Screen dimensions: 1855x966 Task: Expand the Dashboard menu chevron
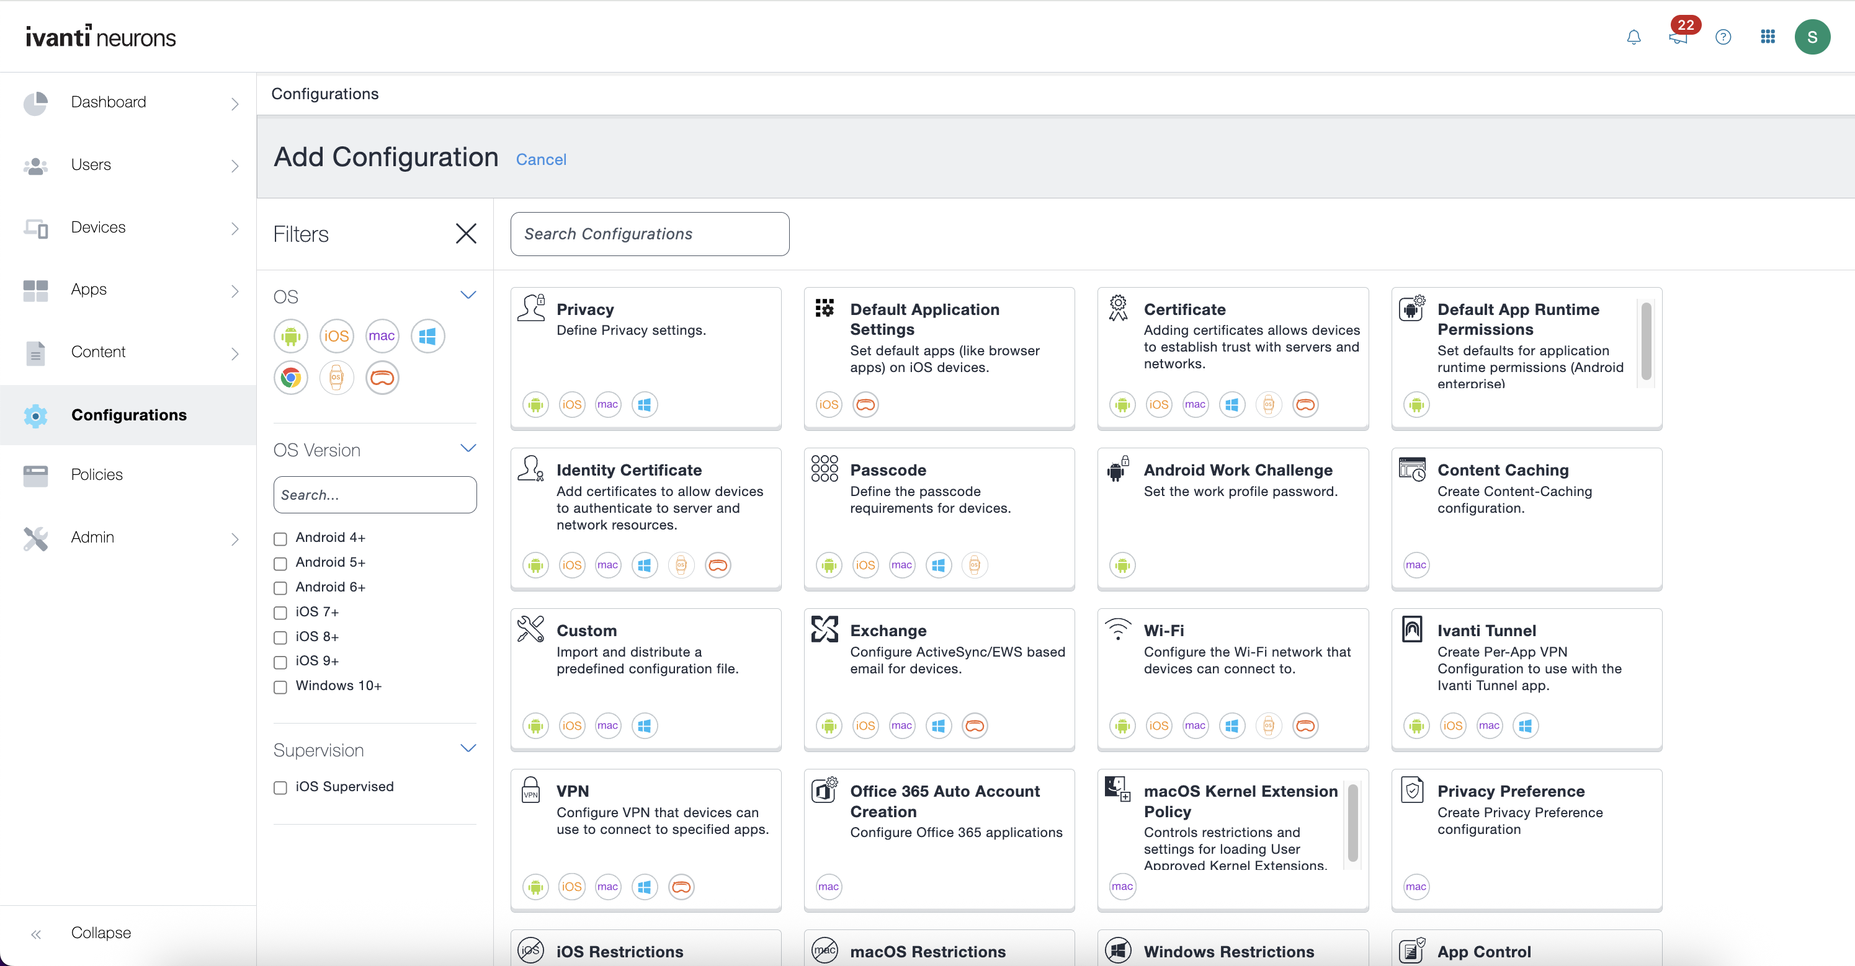[x=235, y=104]
